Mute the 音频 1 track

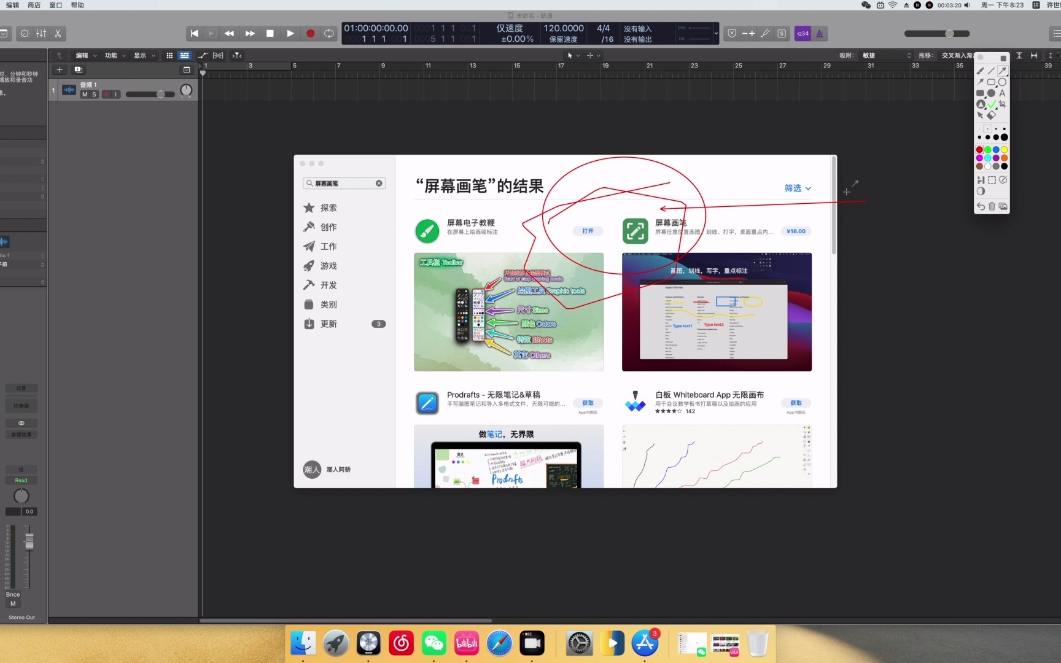pyautogui.click(x=85, y=95)
